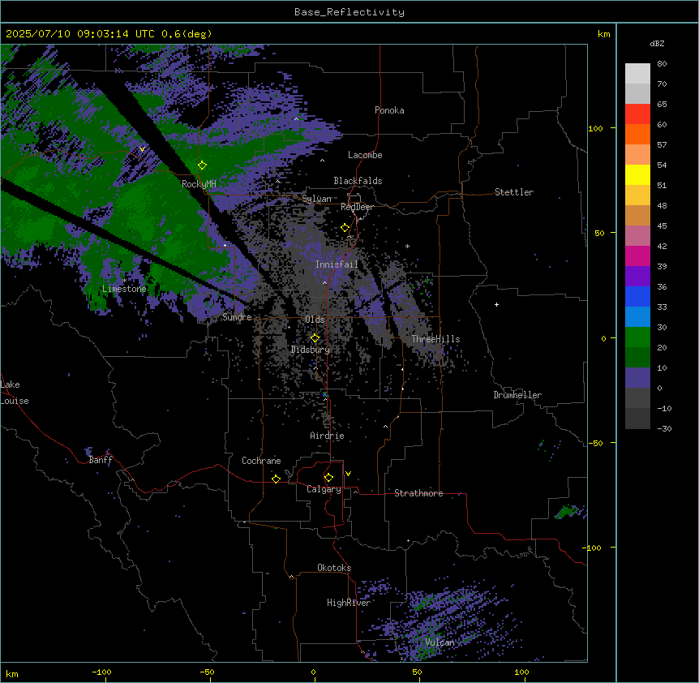699x683 pixels.
Task: Select the yellow V marker northwest of RockyMH
Action: (x=142, y=149)
